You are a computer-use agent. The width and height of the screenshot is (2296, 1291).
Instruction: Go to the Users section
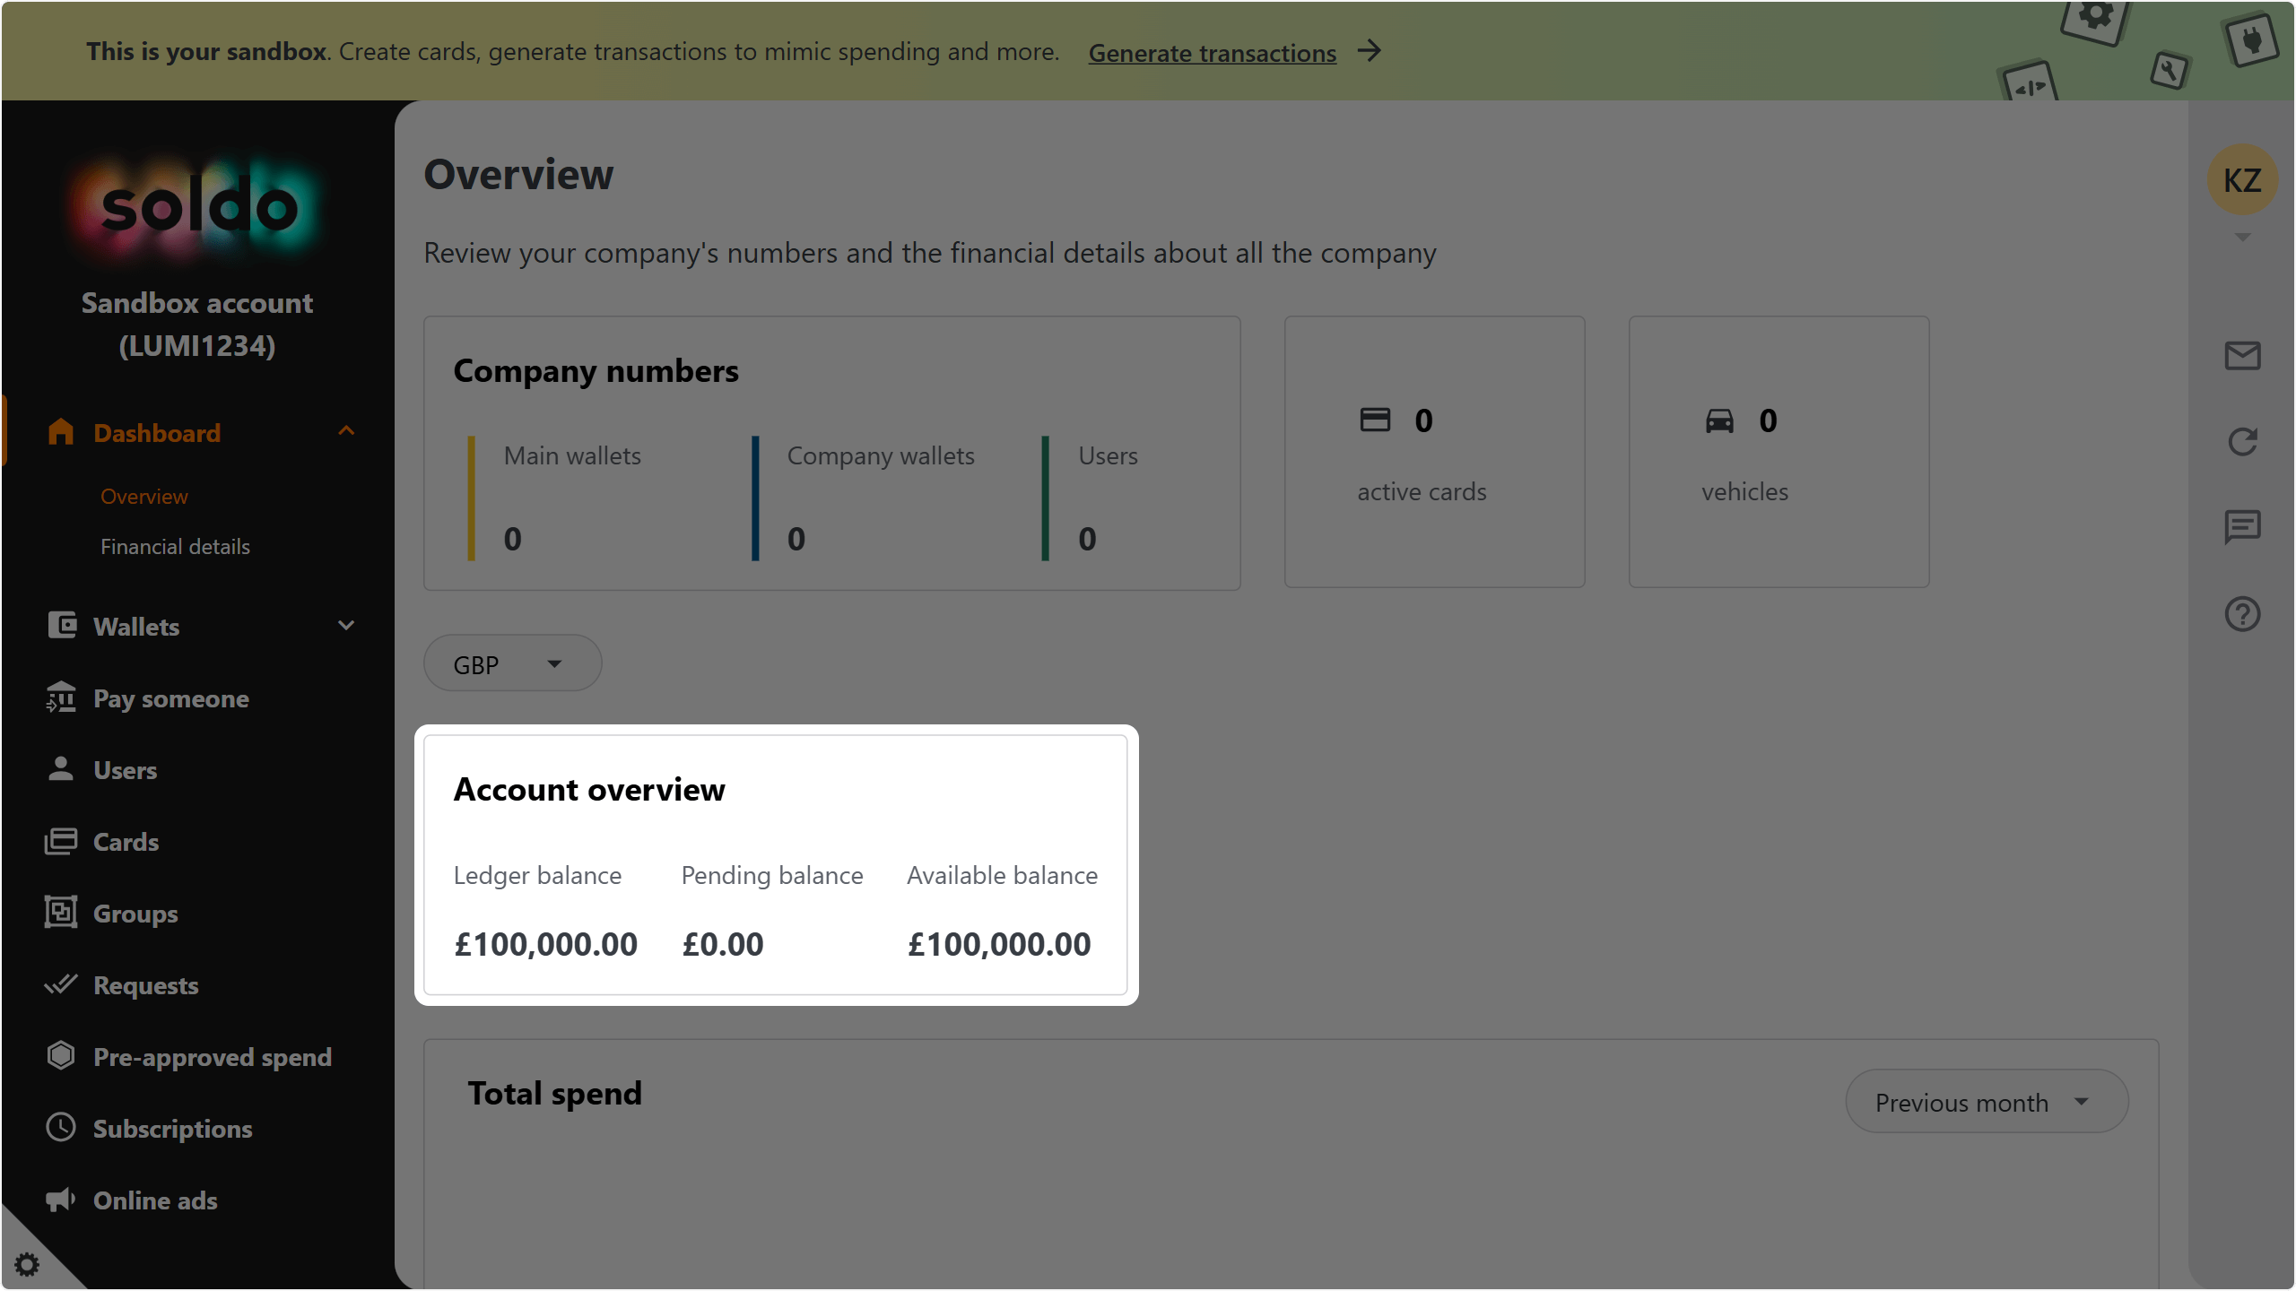[126, 770]
